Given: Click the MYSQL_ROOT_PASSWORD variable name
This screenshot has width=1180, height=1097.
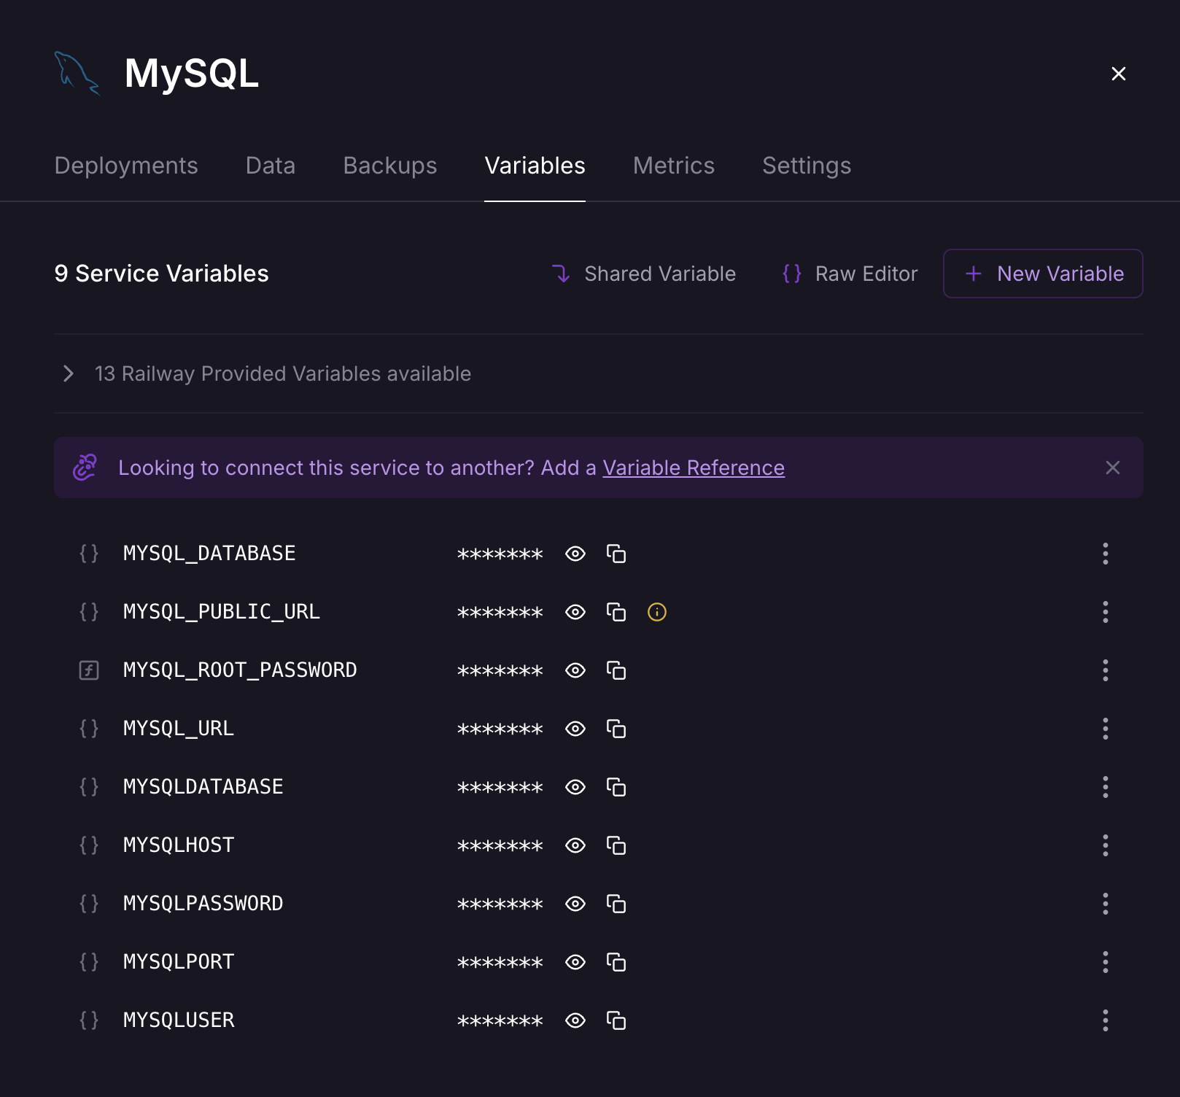Looking at the screenshot, I should (240, 670).
